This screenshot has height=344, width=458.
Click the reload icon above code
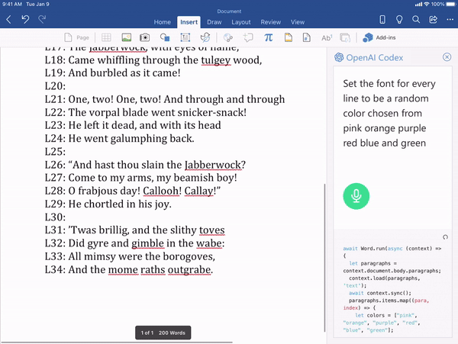[446, 237]
